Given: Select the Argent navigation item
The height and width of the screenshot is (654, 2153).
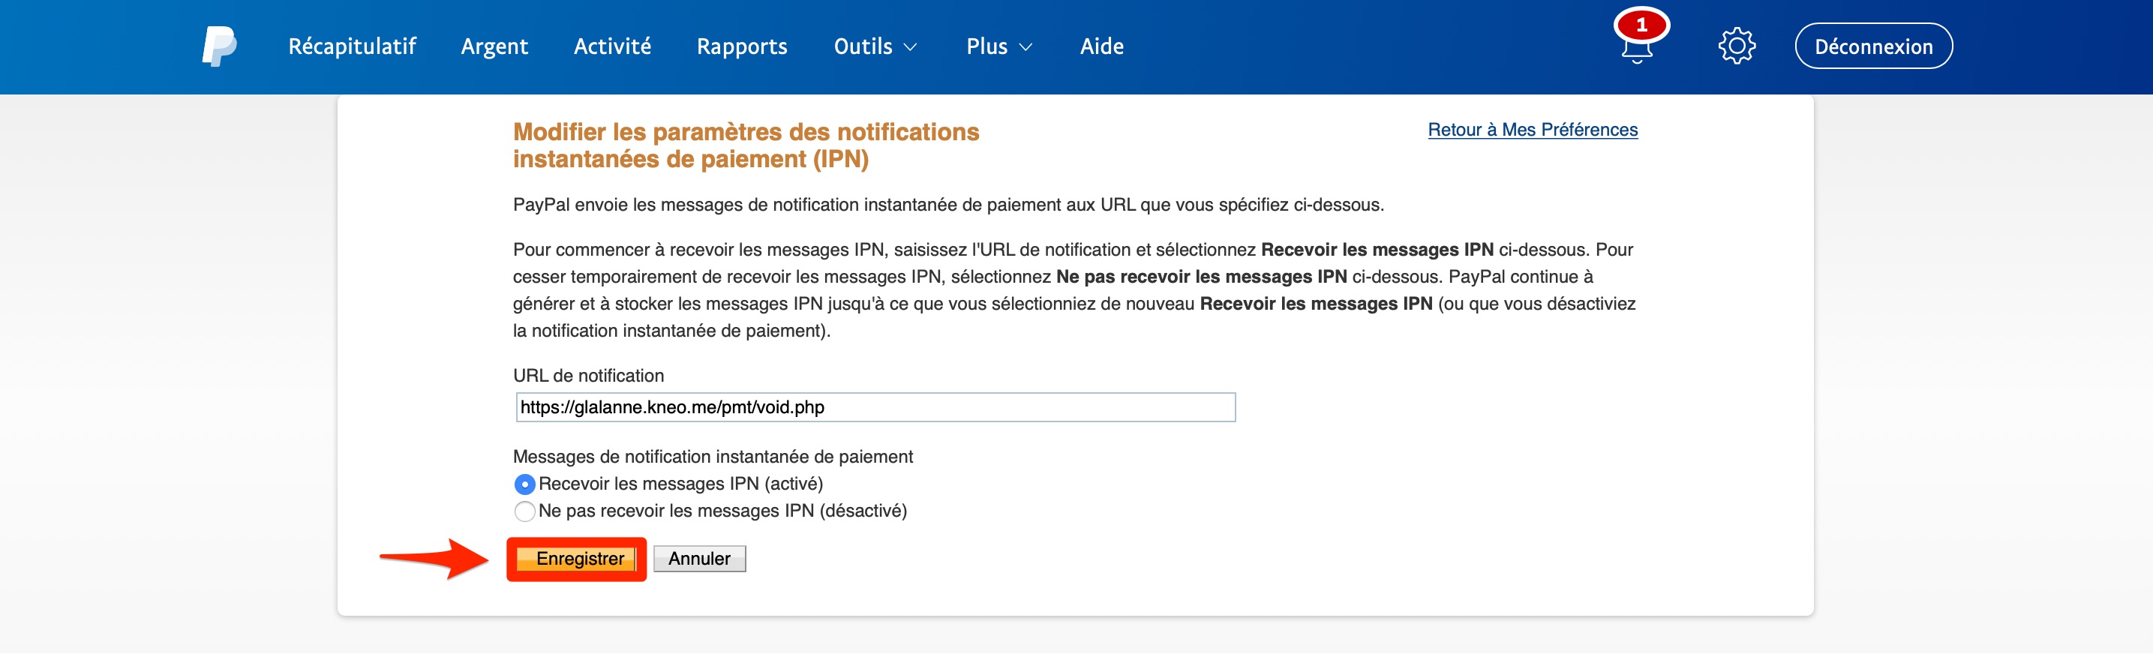Looking at the screenshot, I should pos(495,46).
